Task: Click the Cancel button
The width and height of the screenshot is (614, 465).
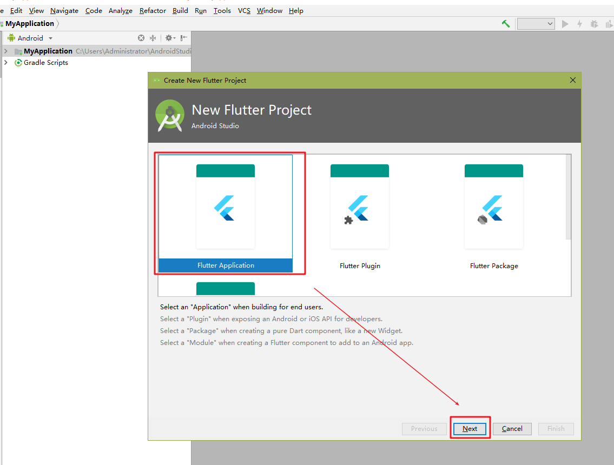Action: click(512, 429)
